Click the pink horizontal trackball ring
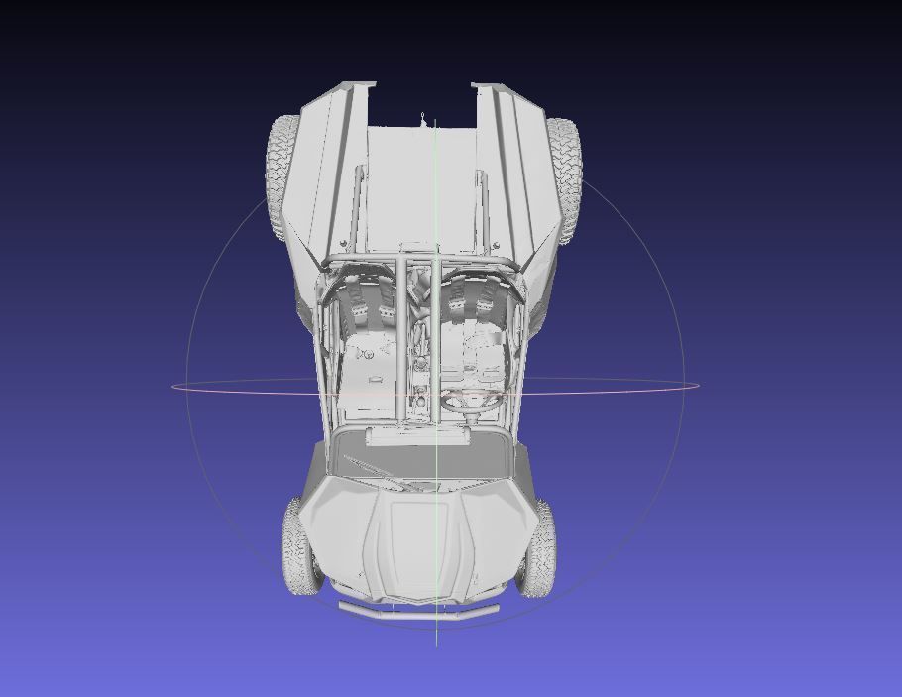The image size is (902, 697). (242, 383)
